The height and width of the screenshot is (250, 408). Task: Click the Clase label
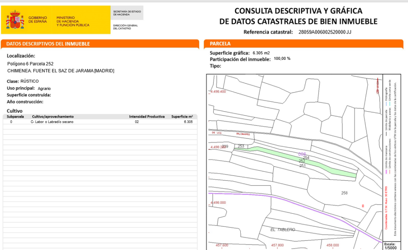pos(13,81)
